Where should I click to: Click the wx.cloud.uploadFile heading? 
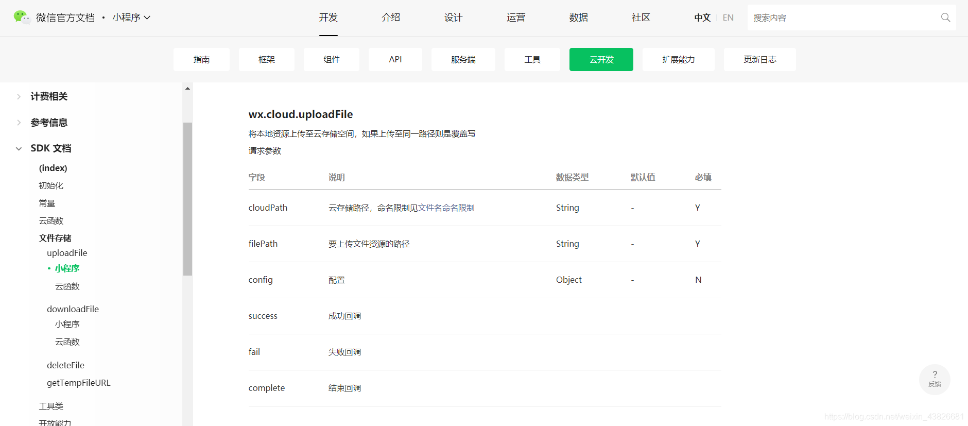click(301, 114)
